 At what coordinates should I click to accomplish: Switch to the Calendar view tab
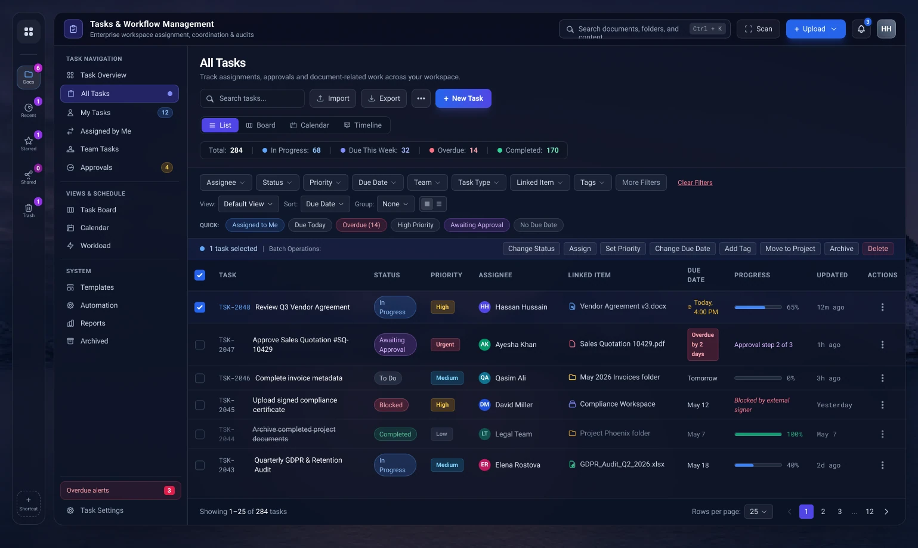pos(310,125)
